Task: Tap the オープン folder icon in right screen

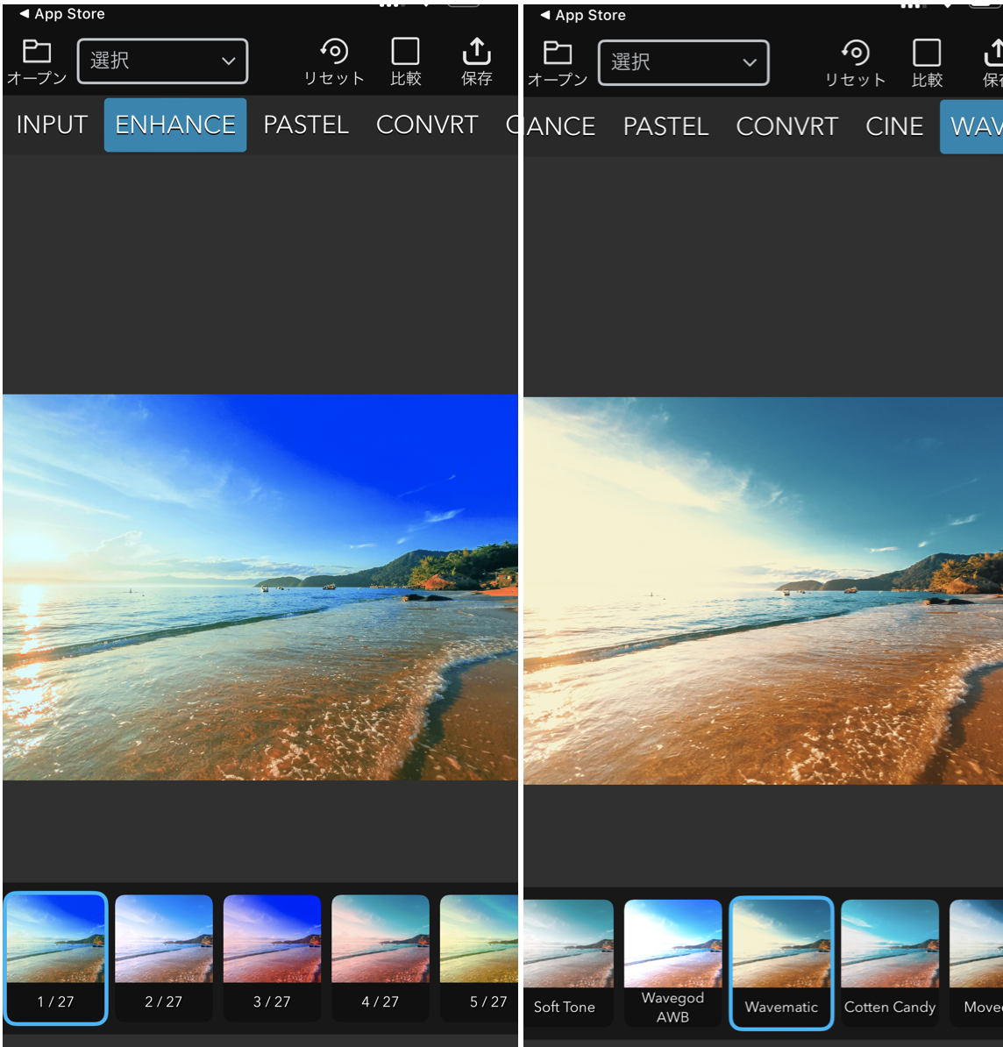Action: click(x=557, y=54)
